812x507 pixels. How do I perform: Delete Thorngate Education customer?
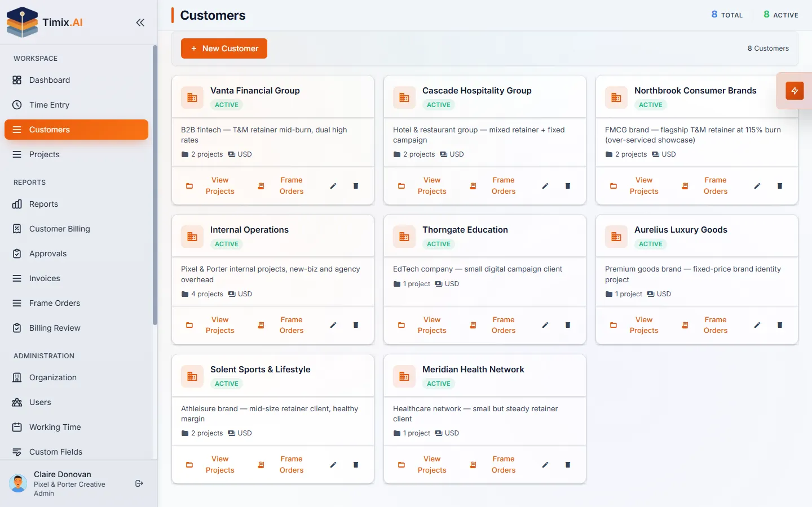(568, 325)
